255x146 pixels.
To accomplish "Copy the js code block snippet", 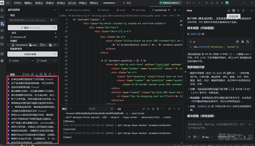I will 237,42.
